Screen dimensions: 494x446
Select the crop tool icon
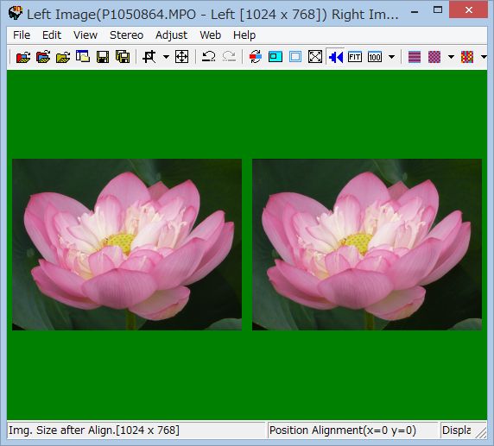coord(149,57)
